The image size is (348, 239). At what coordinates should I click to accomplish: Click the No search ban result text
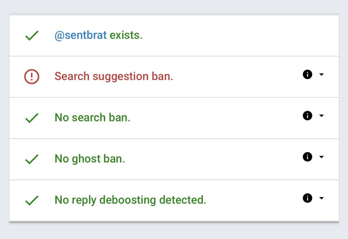point(93,118)
